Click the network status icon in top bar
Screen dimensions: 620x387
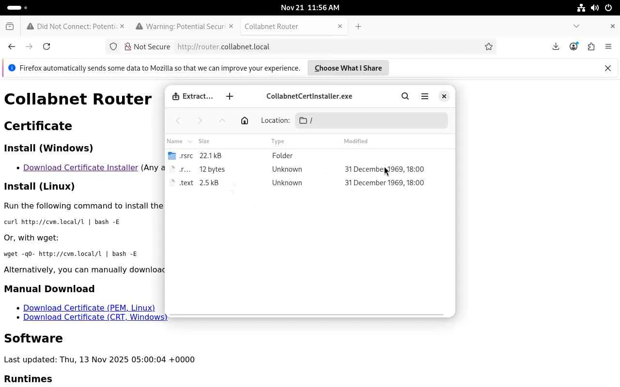click(x=581, y=8)
